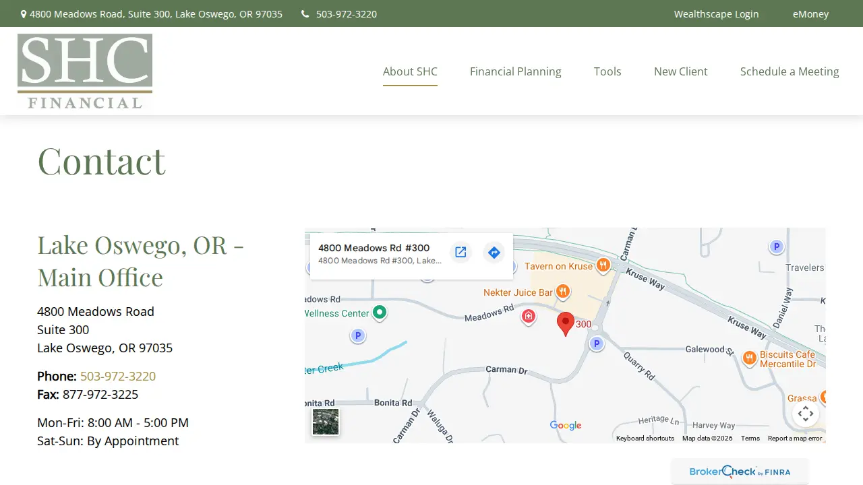Go to Schedule a Meeting

click(x=790, y=71)
